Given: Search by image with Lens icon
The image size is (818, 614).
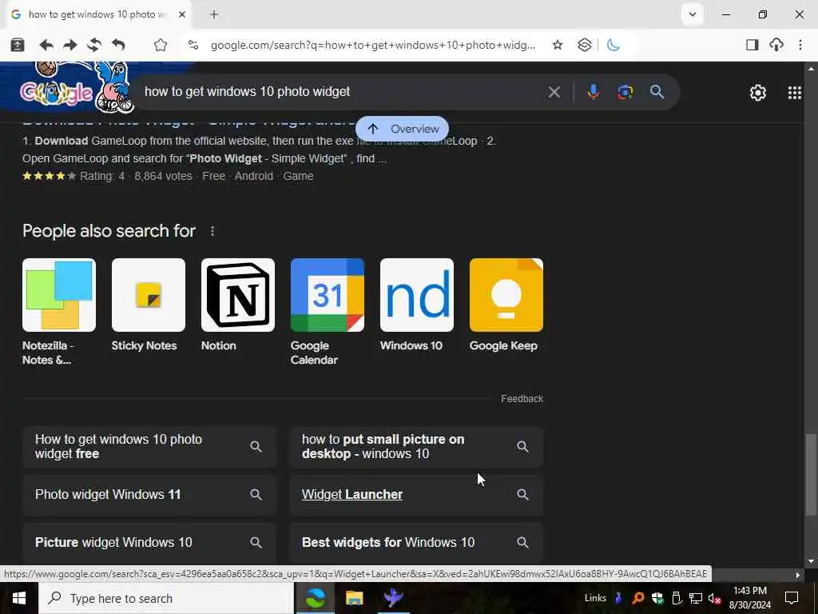Looking at the screenshot, I should [625, 93].
